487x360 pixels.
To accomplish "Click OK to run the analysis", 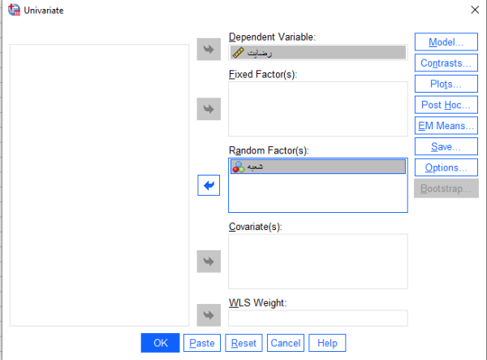I will coord(160,343).
